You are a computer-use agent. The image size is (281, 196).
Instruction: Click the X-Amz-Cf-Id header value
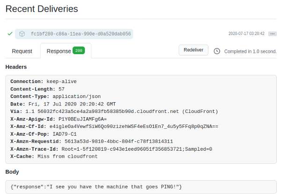tap(134, 126)
